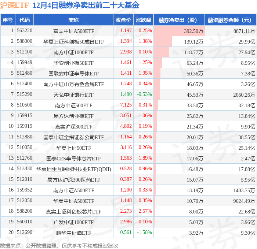Select fund name 易方达创业板ETF

tap(73, 116)
